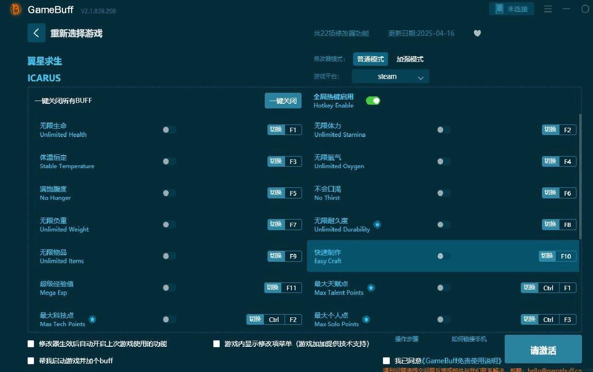
Task: Turn on Stable Temperature switch
Action: [169, 161]
